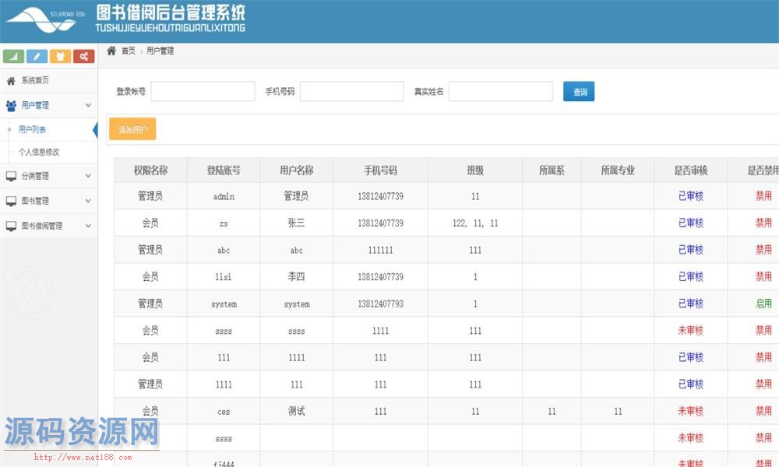Click the blue pencil shortcut icon
Image resolution: width=779 pixels, height=467 pixels.
click(37, 56)
